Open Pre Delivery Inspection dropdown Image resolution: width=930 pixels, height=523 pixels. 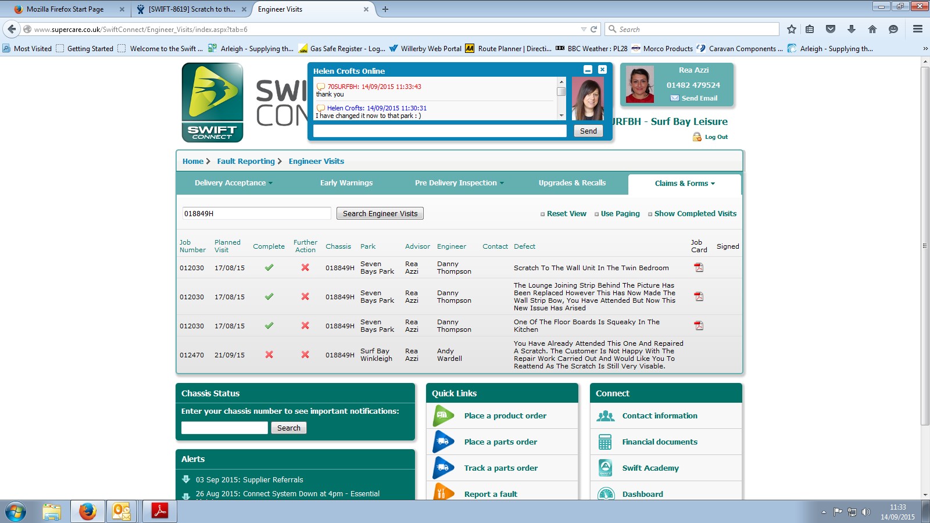click(459, 183)
